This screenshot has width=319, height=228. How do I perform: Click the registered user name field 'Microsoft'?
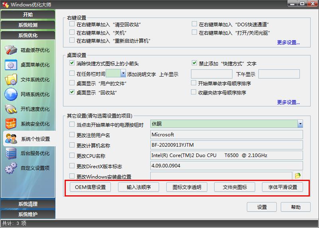226,135
